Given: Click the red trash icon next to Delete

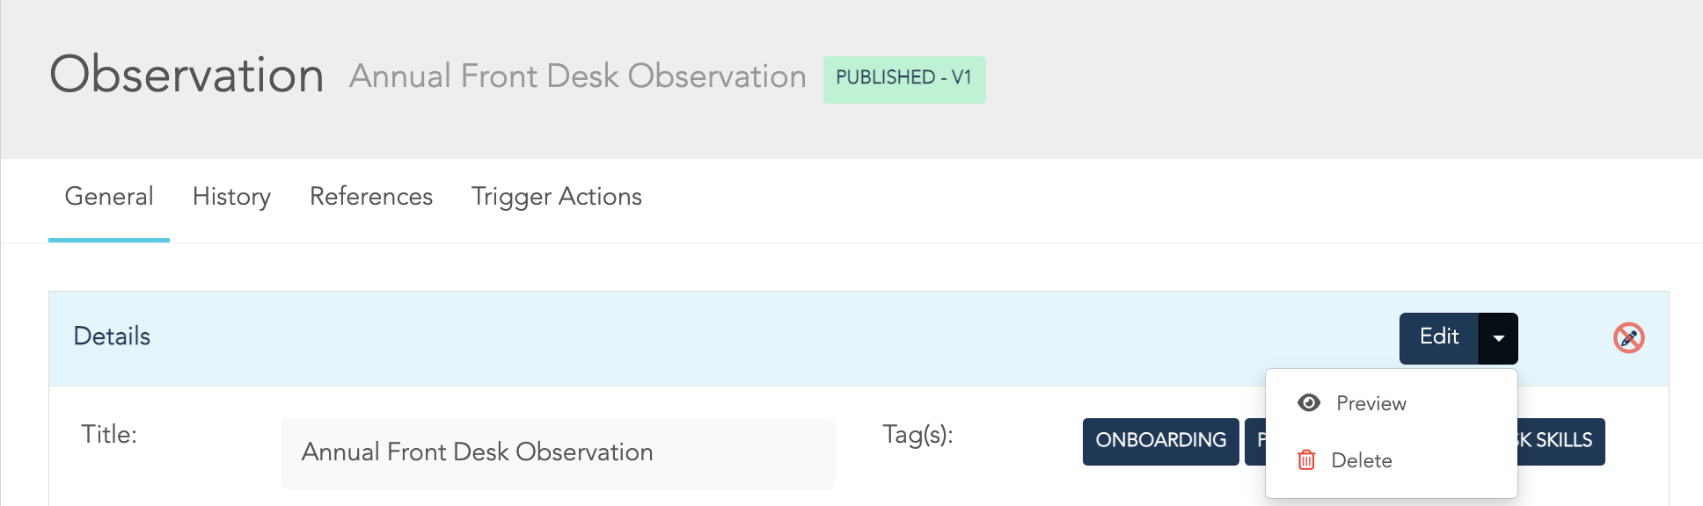Looking at the screenshot, I should [1305, 459].
